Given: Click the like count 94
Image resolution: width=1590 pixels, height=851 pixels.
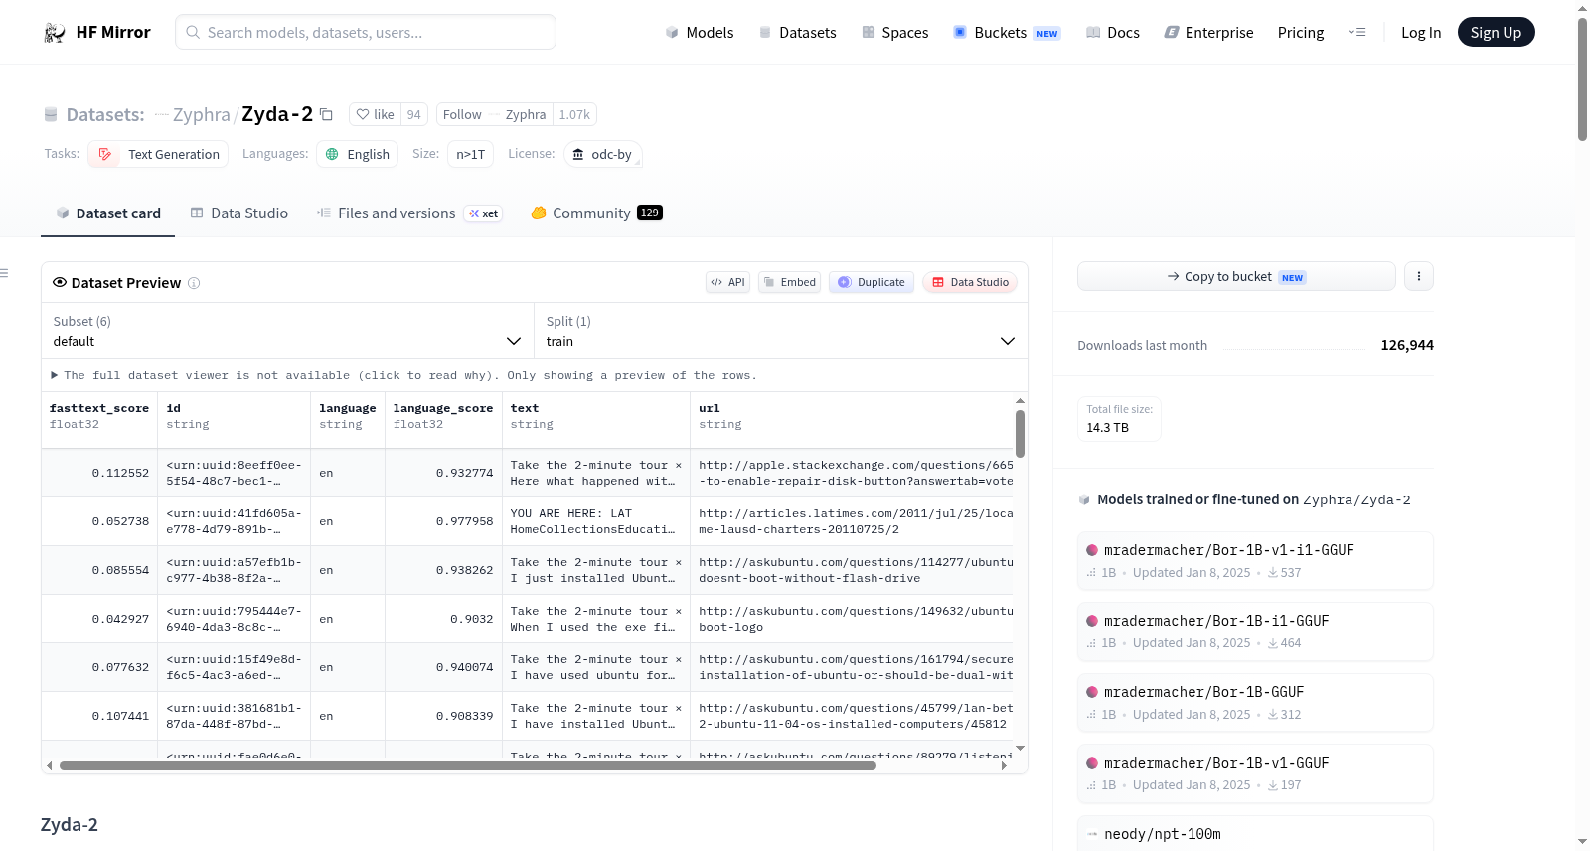Looking at the screenshot, I should pyautogui.click(x=414, y=114).
